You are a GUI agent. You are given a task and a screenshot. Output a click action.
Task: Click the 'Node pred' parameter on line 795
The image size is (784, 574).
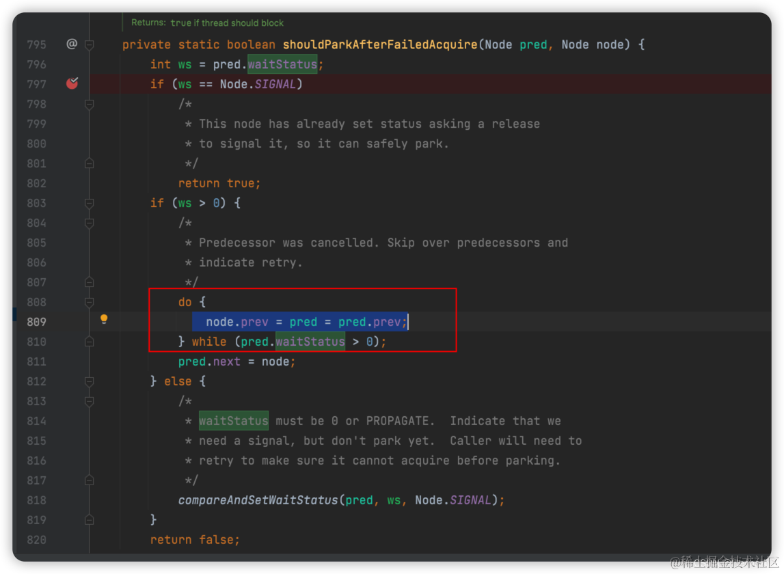tap(516, 44)
